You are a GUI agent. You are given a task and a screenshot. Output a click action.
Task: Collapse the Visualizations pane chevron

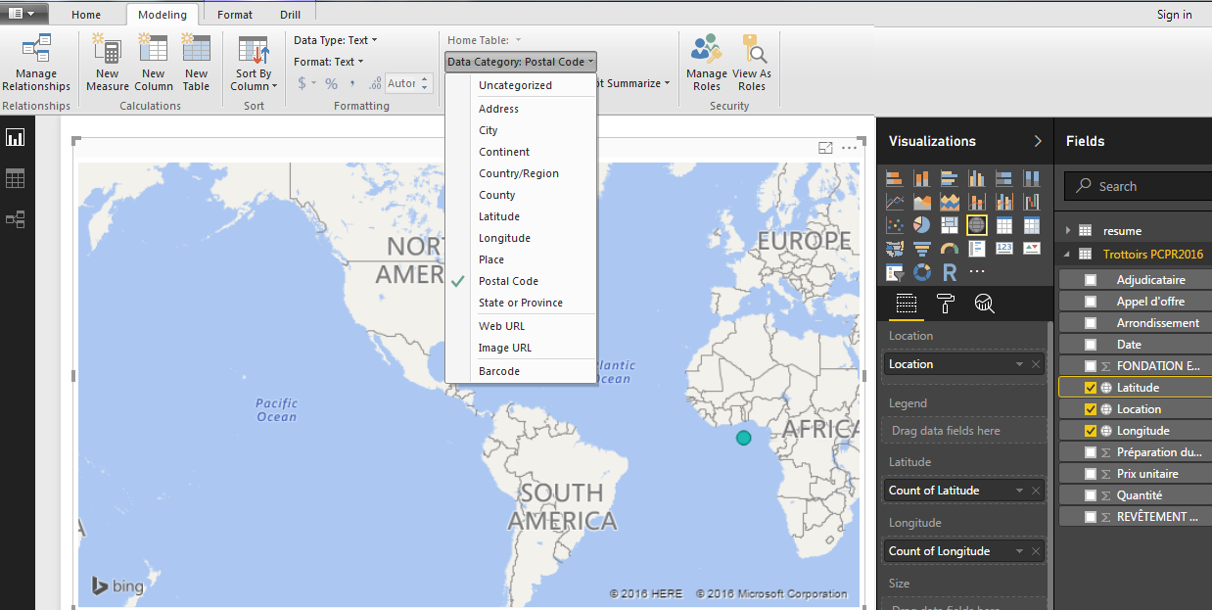point(1038,141)
